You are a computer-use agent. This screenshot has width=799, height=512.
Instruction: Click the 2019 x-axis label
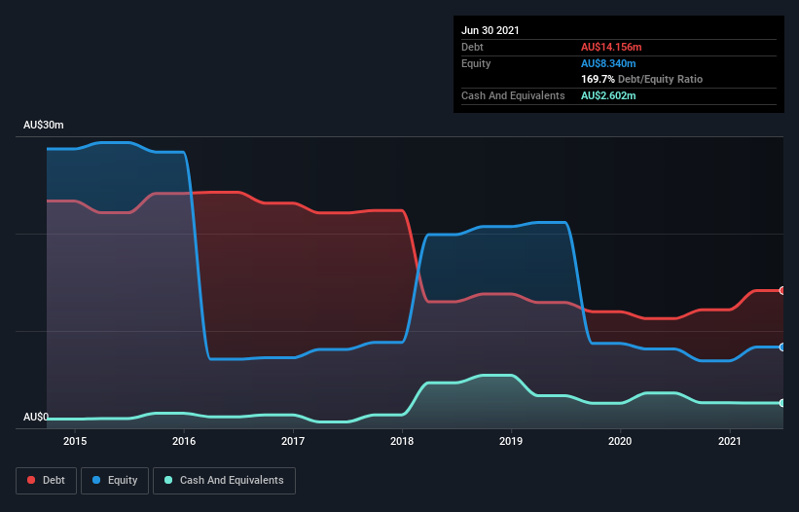(511, 441)
